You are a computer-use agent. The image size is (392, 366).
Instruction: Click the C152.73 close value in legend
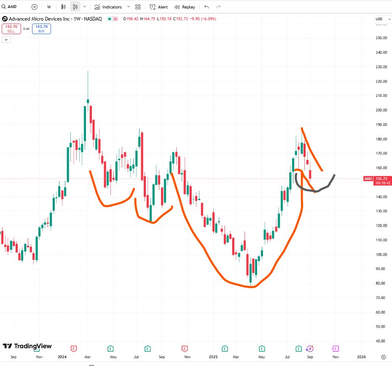180,19
